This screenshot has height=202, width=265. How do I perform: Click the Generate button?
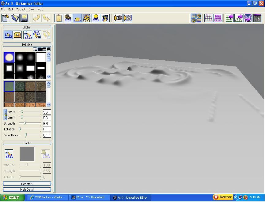click(x=27, y=184)
